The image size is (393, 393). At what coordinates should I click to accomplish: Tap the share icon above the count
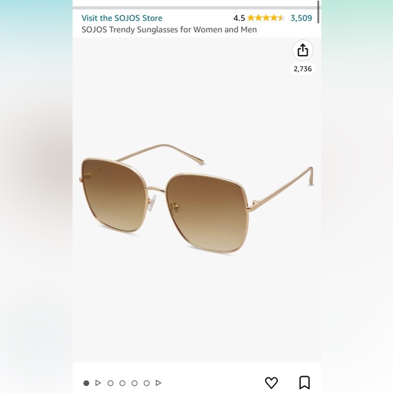point(302,50)
